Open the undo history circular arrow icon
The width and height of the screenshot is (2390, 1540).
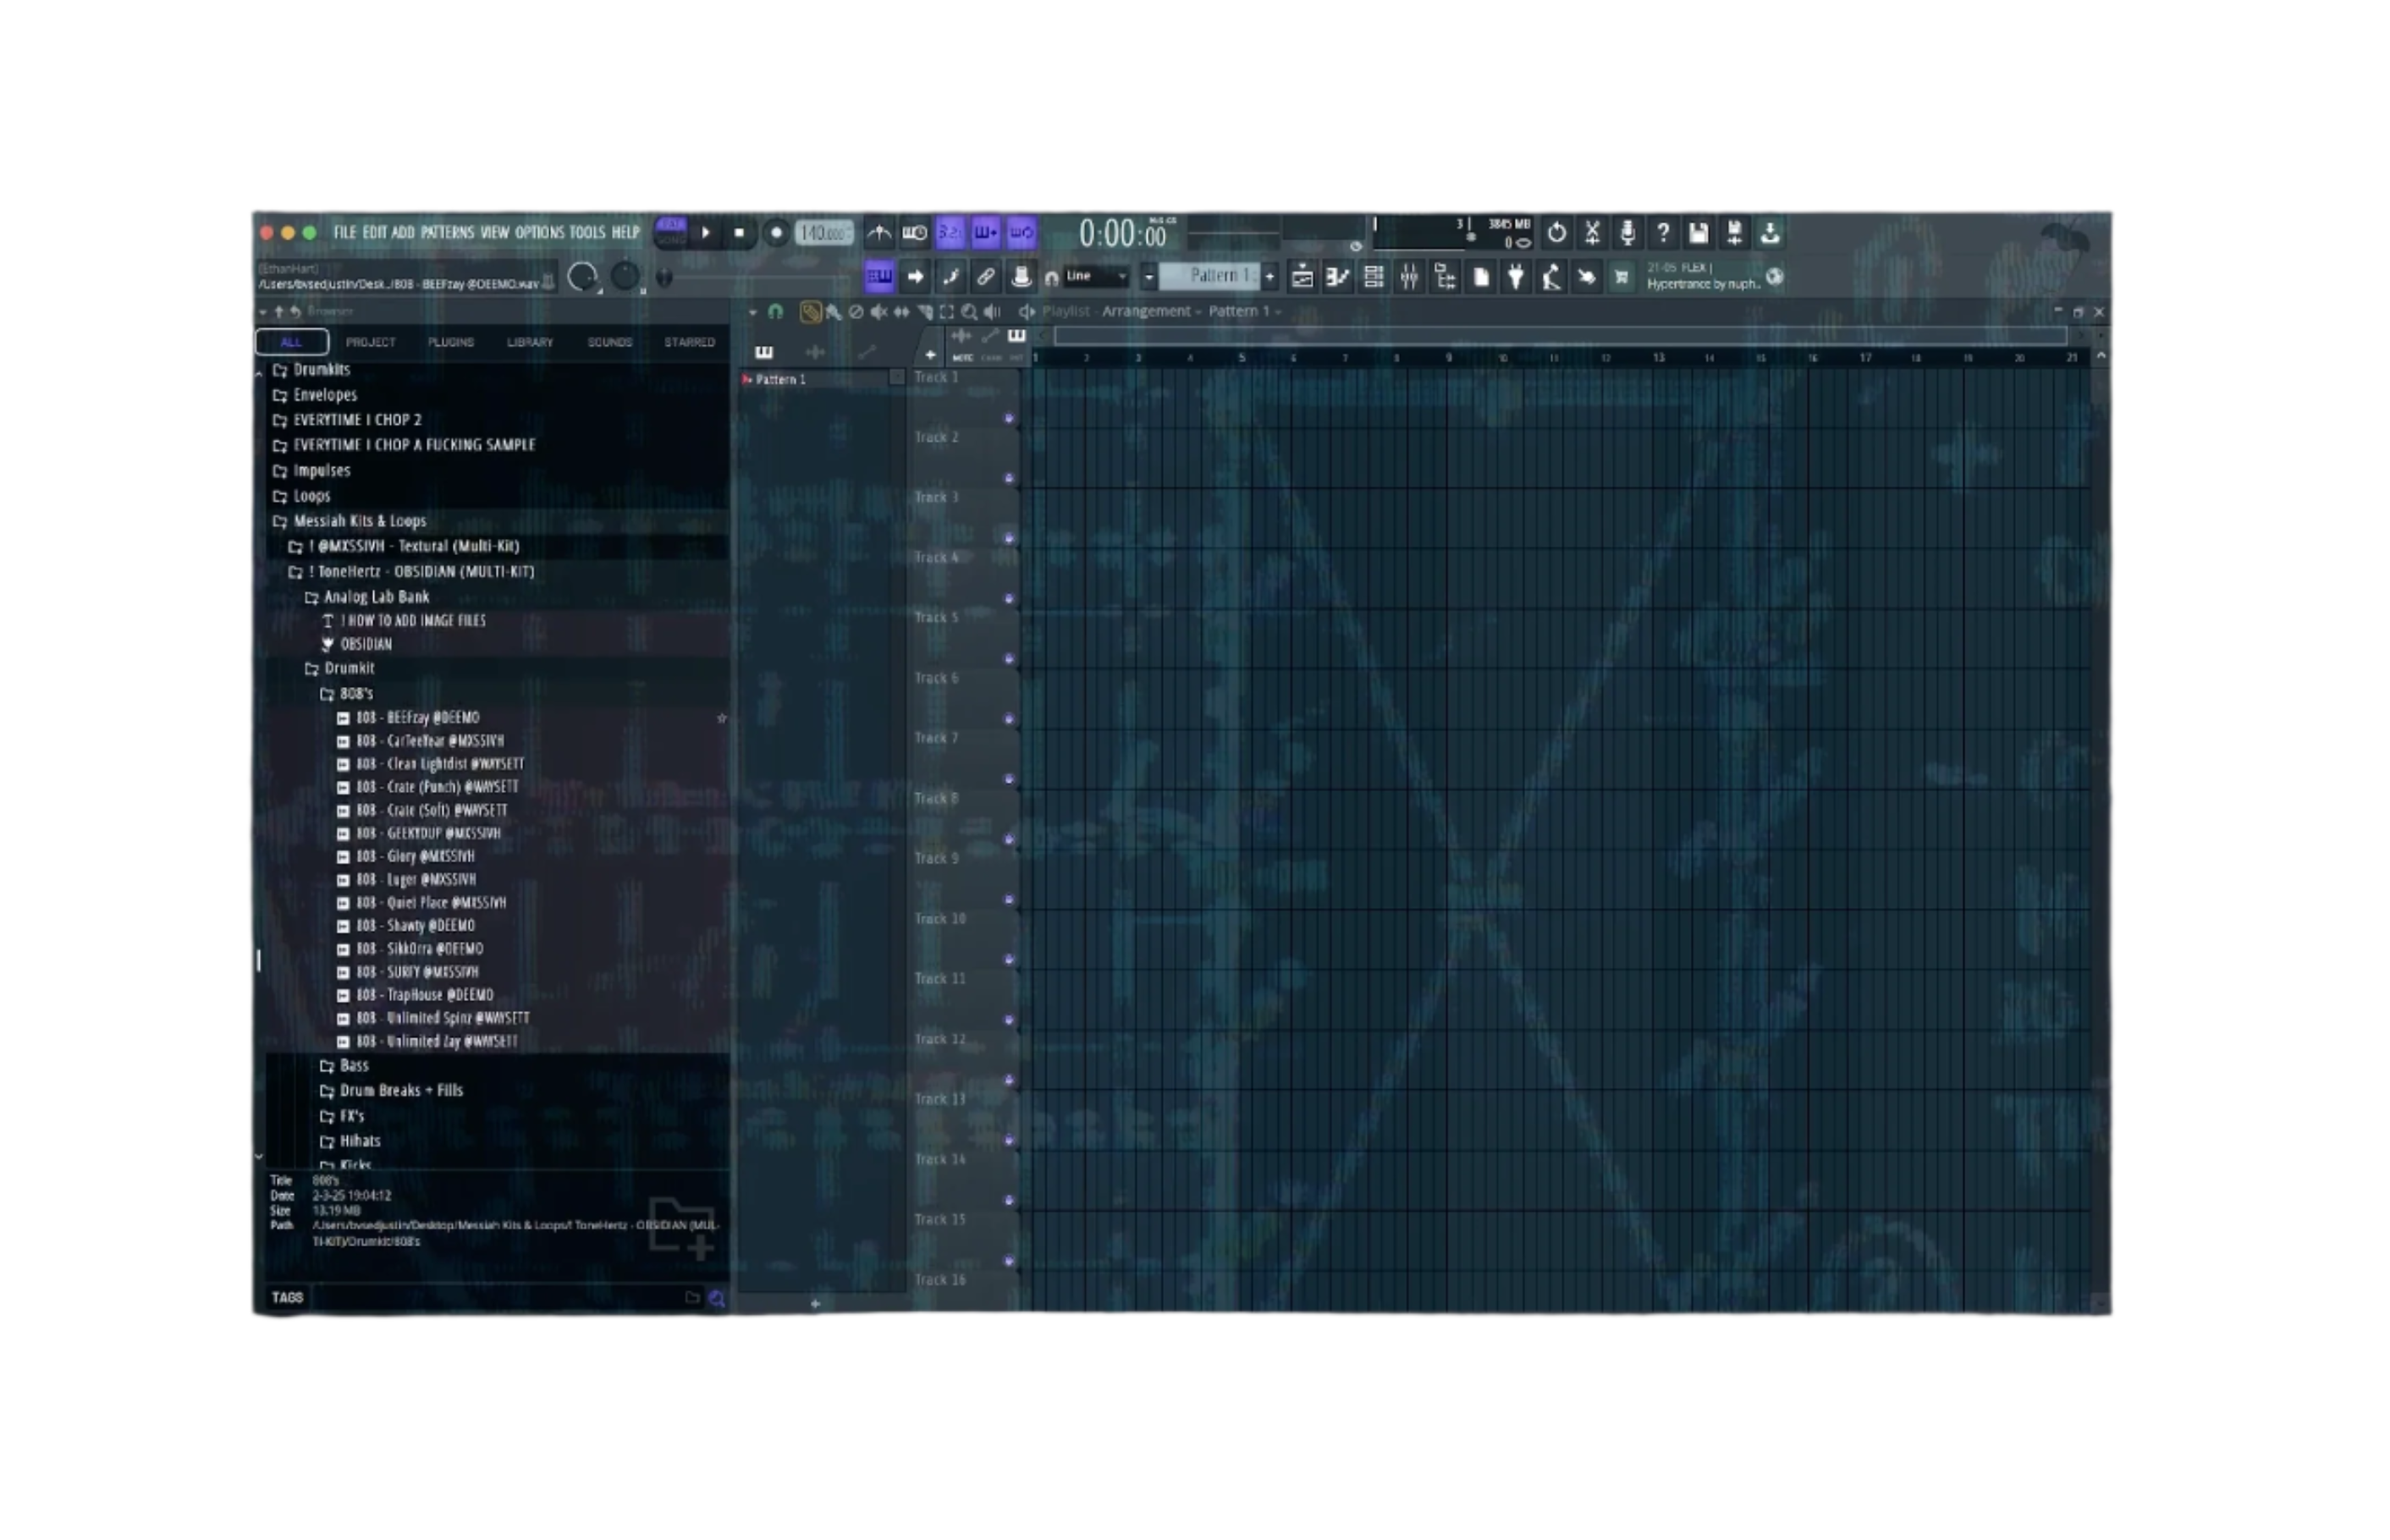1557,233
